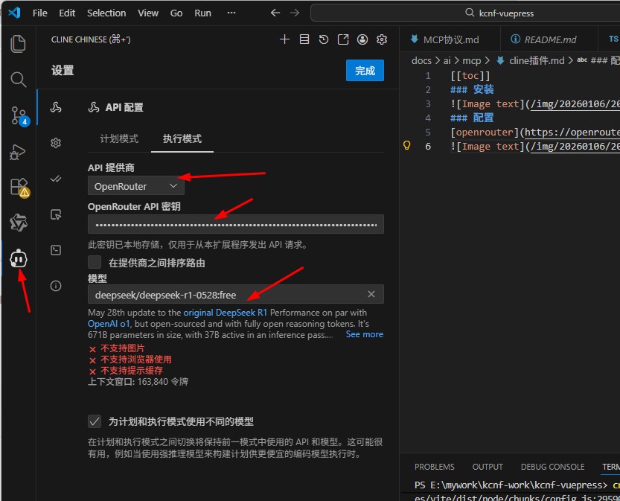620x501 pixels.
Task: Open Source Control with 4 changes
Action: click(19, 116)
